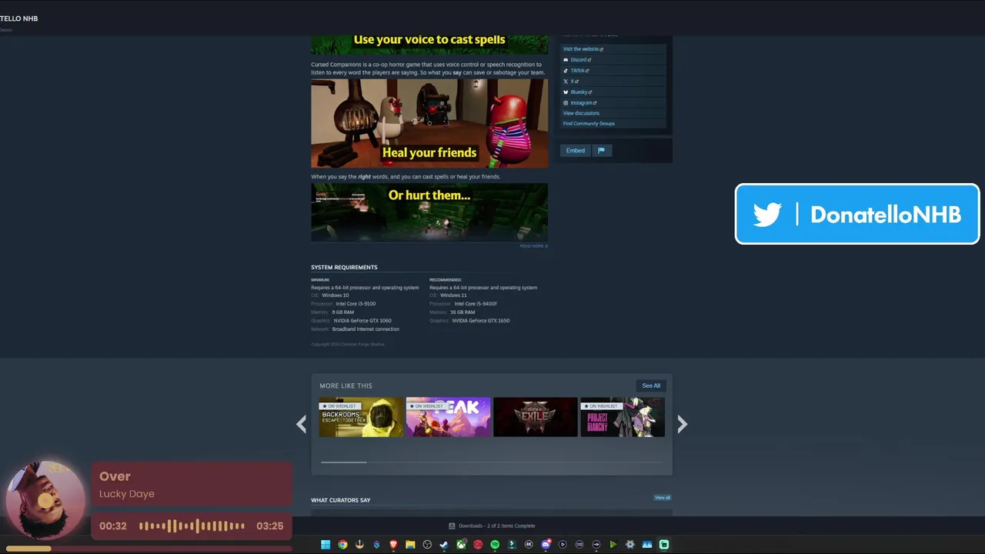The image size is (985, 554).
Task: Open the Path of Exile game thumbnail
Action: pyautogui.click(x=535, y=417)
